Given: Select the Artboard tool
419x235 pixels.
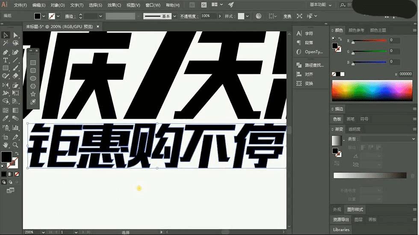Looking at the screenshot, I should click(5, 137).
